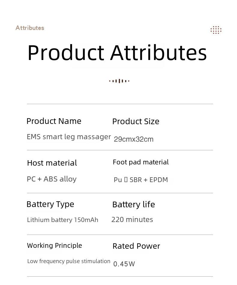This screenshot has height=285, width=237.
Task: Select the "Foot pad material" label
Action: coord(141,162)
